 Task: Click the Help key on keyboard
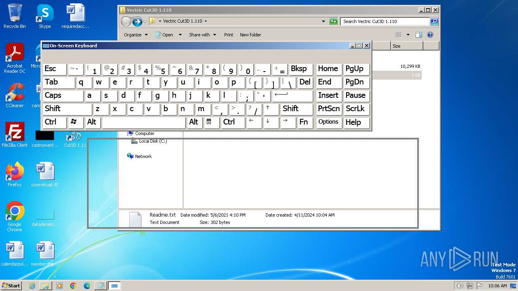click(x=357, y=122)
